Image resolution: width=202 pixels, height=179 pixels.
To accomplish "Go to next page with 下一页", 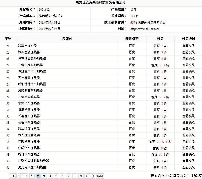I will pyautogui.click(x=90, y=176).
